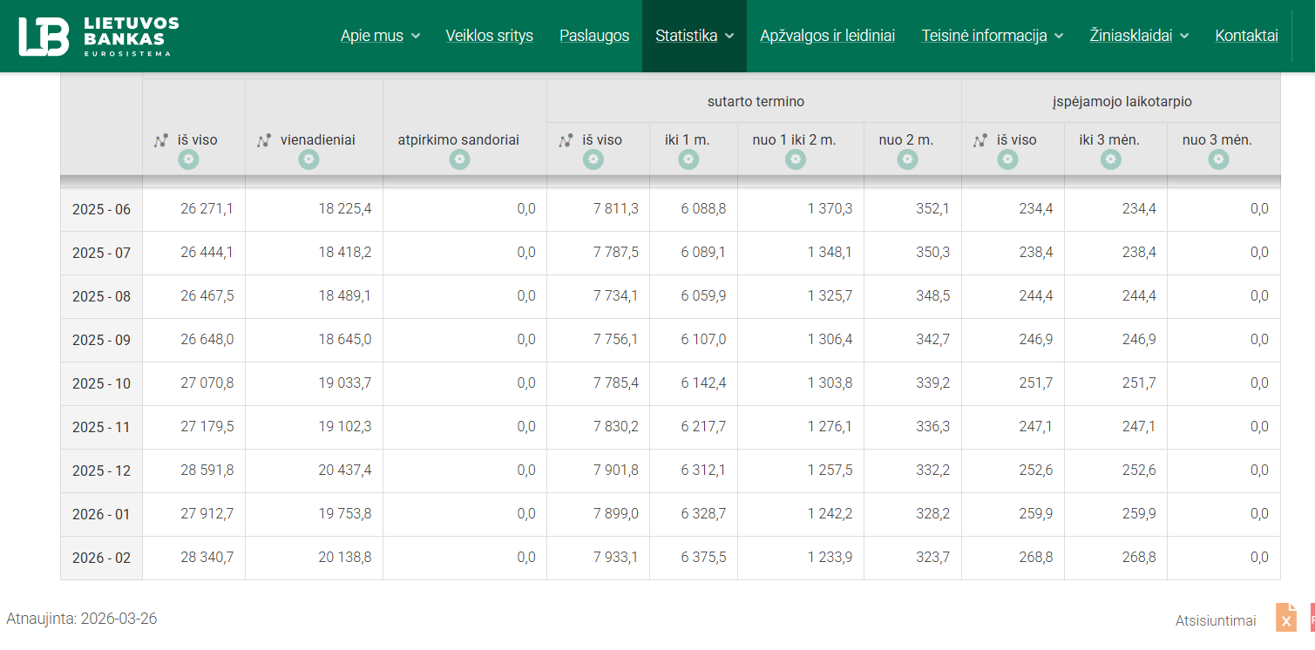Image resolution: width=1315 pixels, height=650 pixels.
Task: Click the Lietuvos Bankas logo
Action: 98,36
